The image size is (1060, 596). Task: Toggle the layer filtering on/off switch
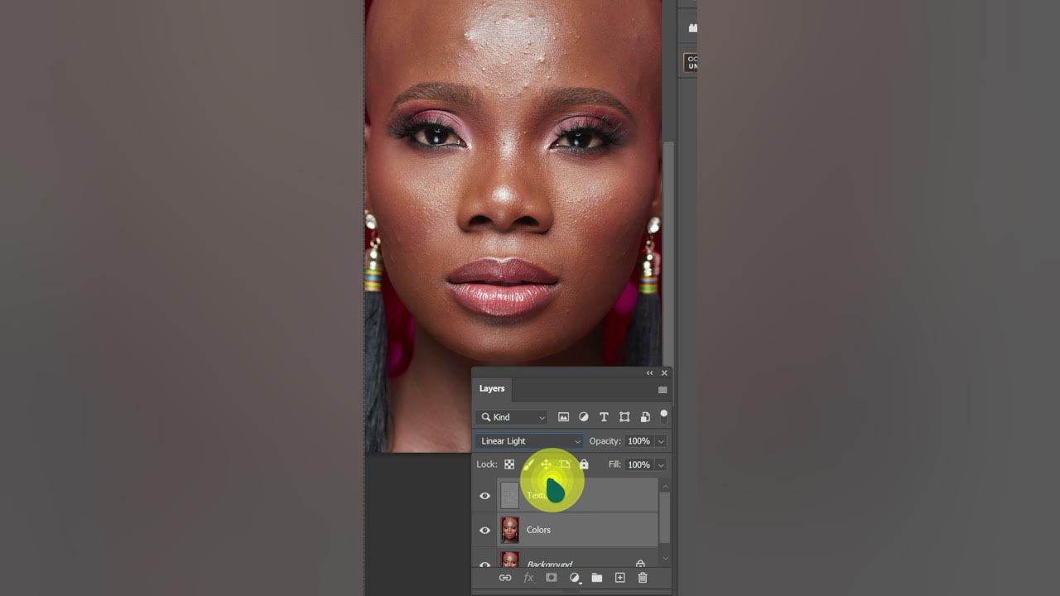pos(663,416)
